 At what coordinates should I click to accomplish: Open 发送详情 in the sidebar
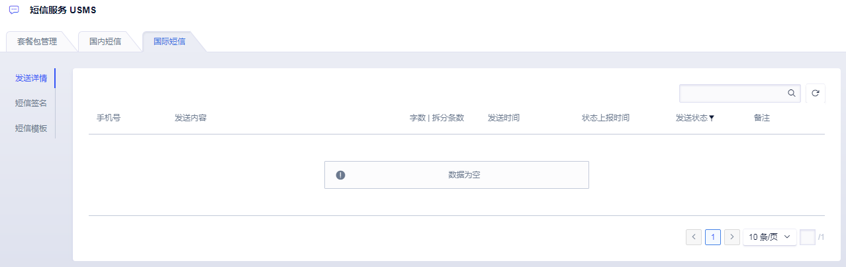tap(31, 78)
